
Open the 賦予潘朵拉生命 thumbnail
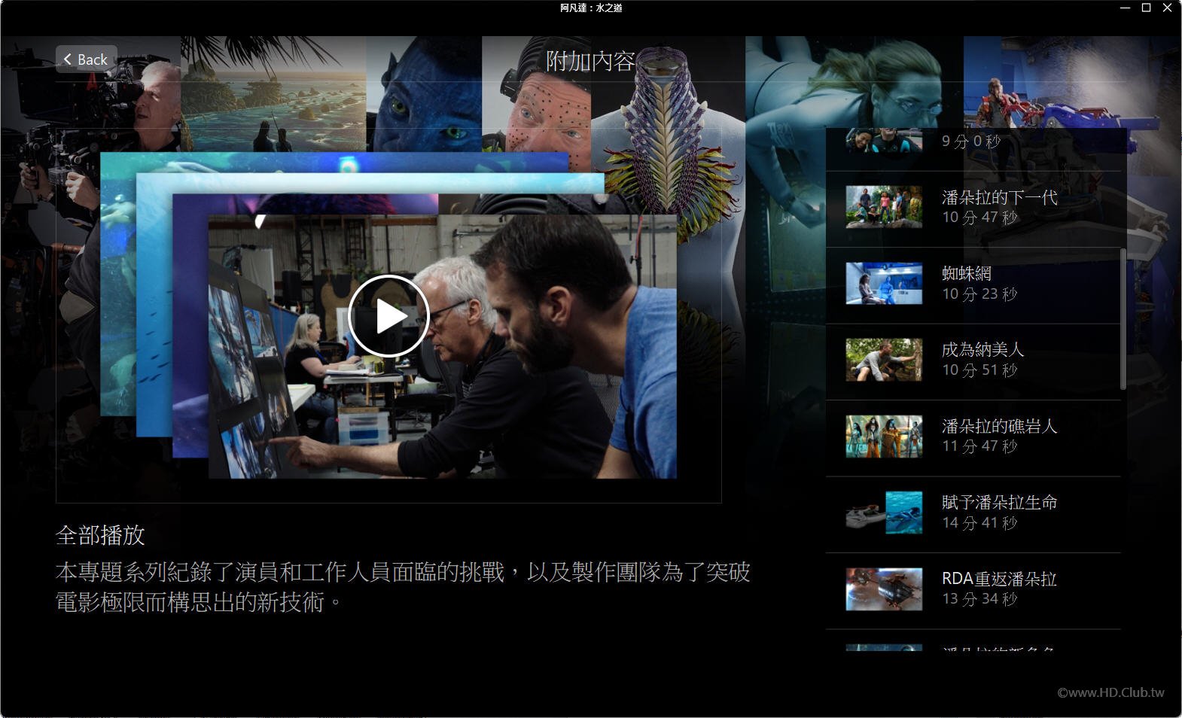click(884, 513)
